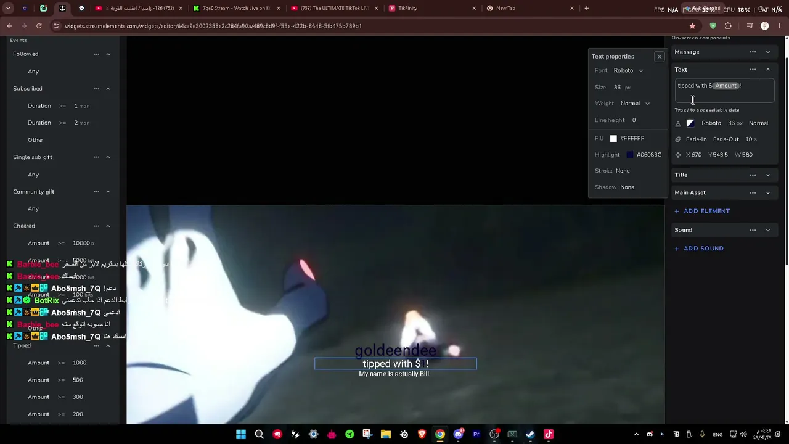Open the Followed event options menu
789x444 pixels.
point(96,54)
